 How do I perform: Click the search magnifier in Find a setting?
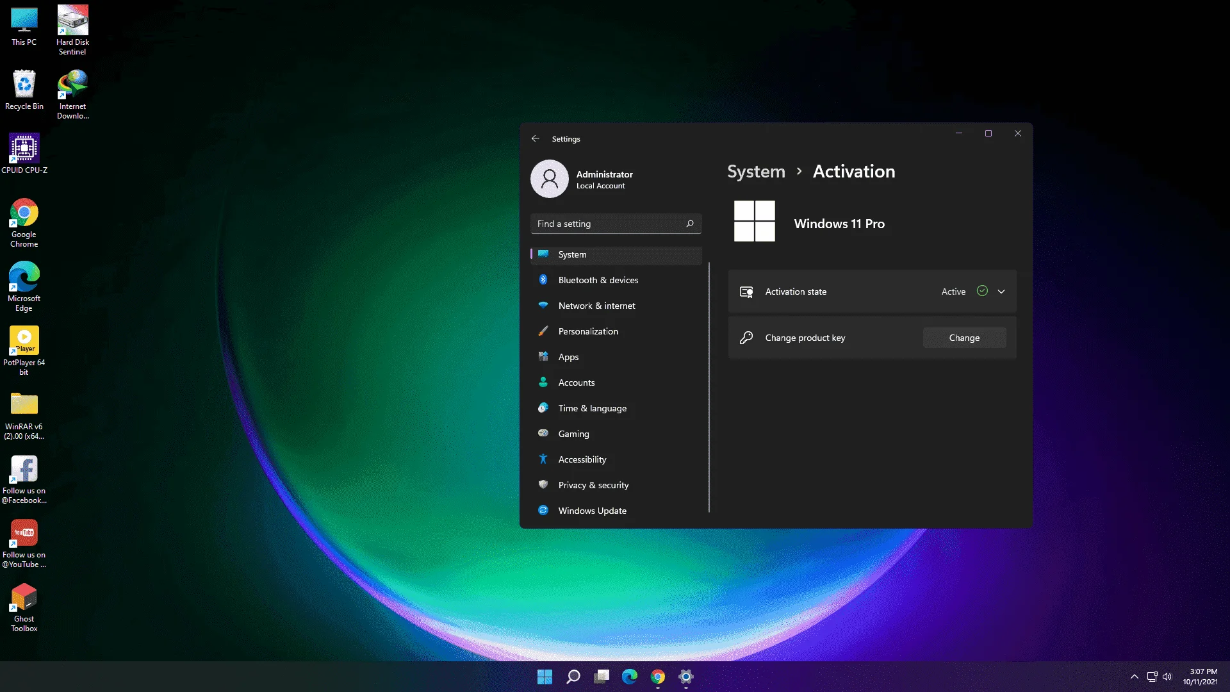[x=690, y=224]
